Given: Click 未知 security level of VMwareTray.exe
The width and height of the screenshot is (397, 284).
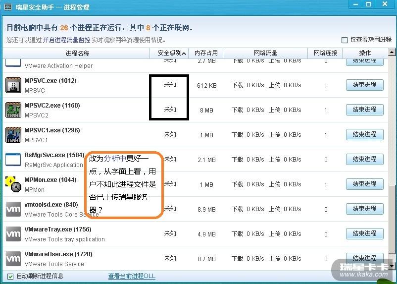Looking at the screenshot, I should pyautogui.click(x=170, y=233).
